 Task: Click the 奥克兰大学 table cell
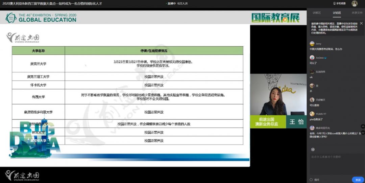coord(39,64)
